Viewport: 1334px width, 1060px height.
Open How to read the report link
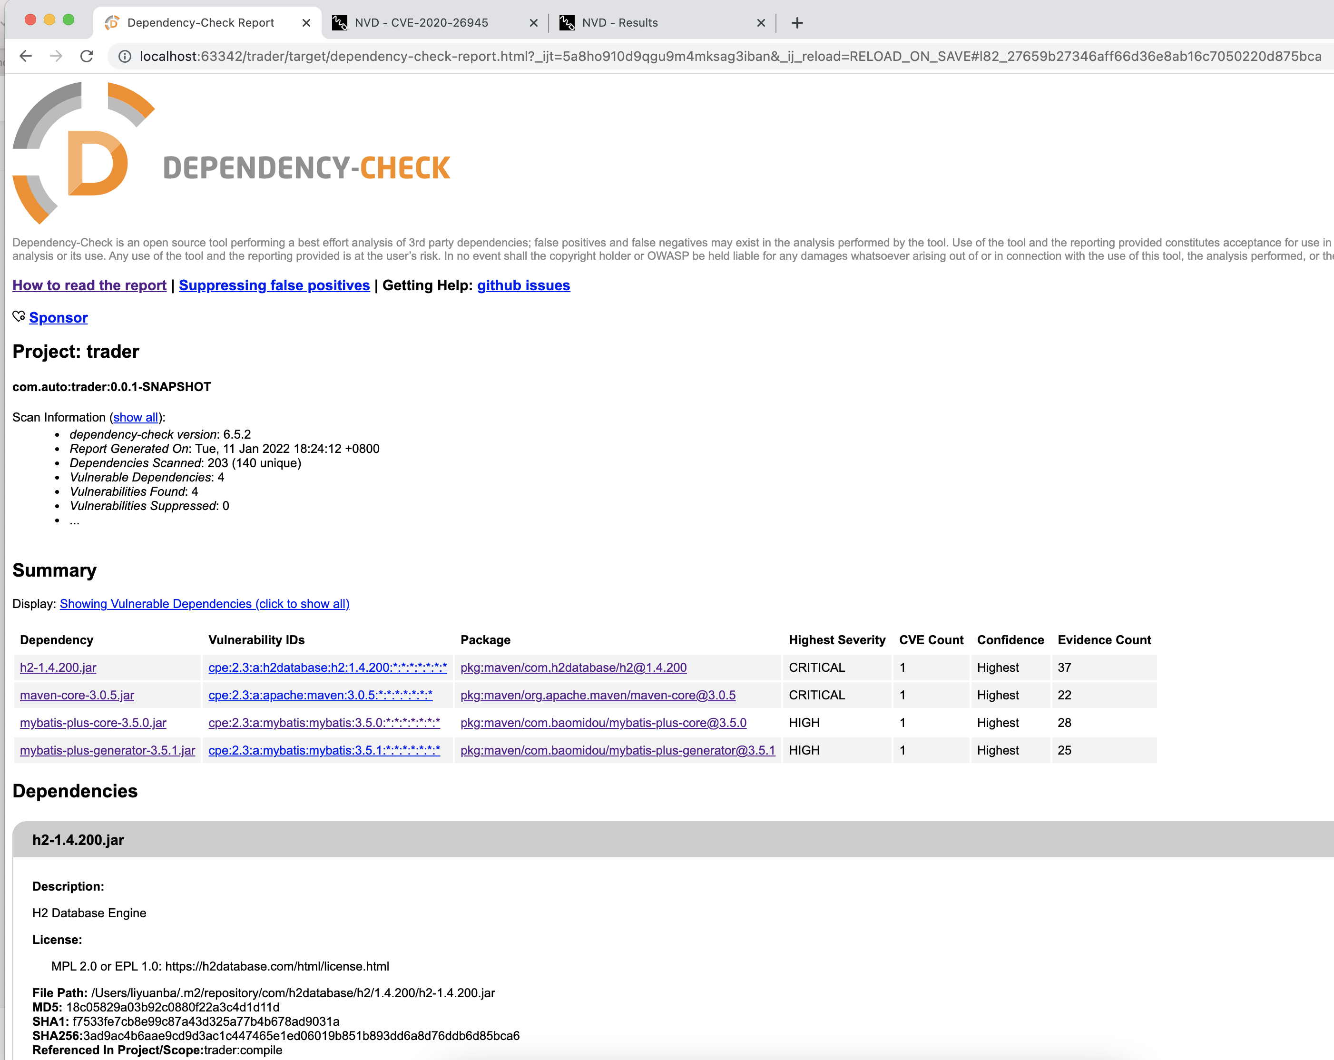[x=89, y=285]
